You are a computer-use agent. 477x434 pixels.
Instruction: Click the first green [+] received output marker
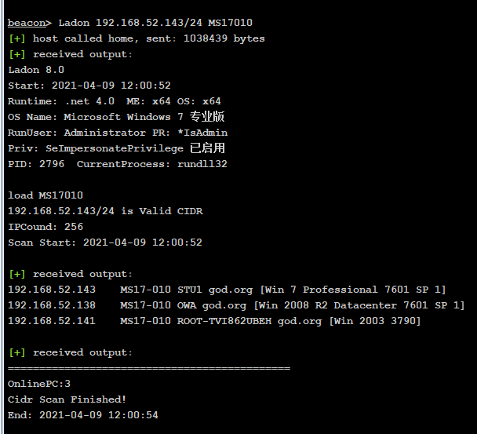click(x=16, y=54)
